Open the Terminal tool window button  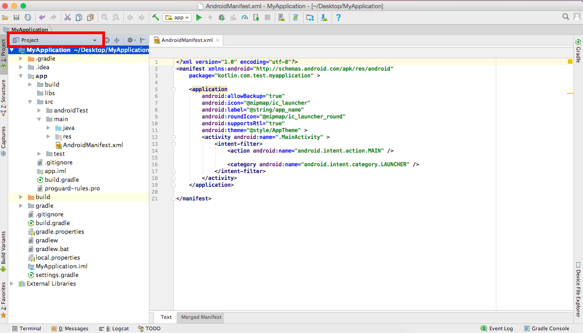(26, 328)
